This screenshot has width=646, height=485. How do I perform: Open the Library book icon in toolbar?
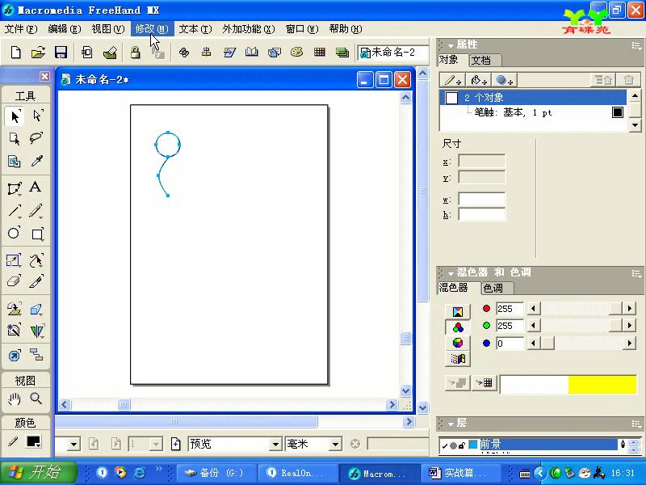[251, 53]
